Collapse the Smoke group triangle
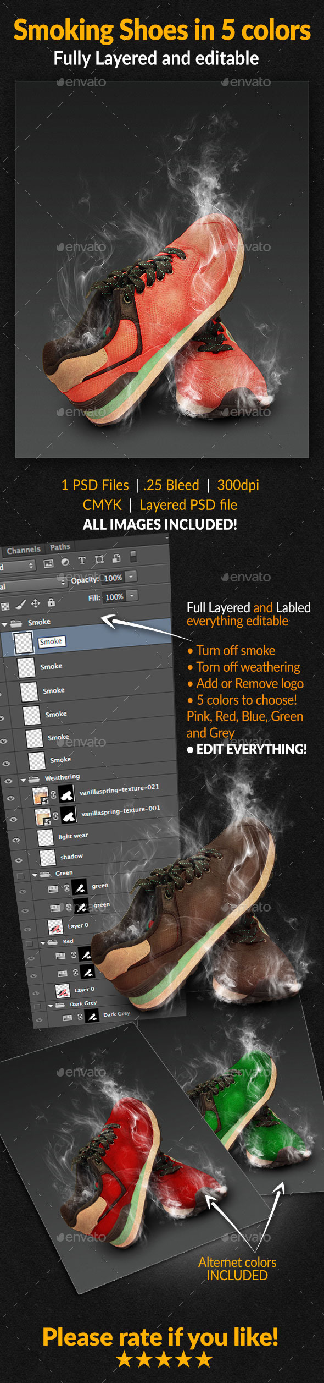This screenshot has height=1383, width=324. pyautogui.click(x=4, y=625)
